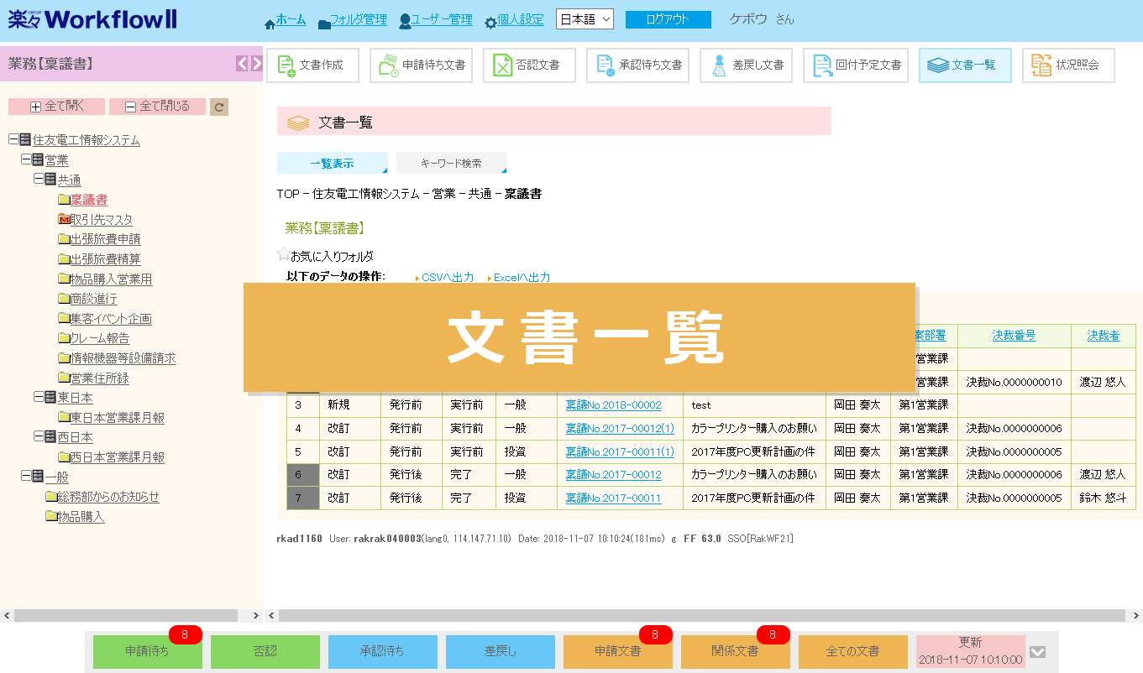Open 申請待ち文書 toolbar button

422,65
